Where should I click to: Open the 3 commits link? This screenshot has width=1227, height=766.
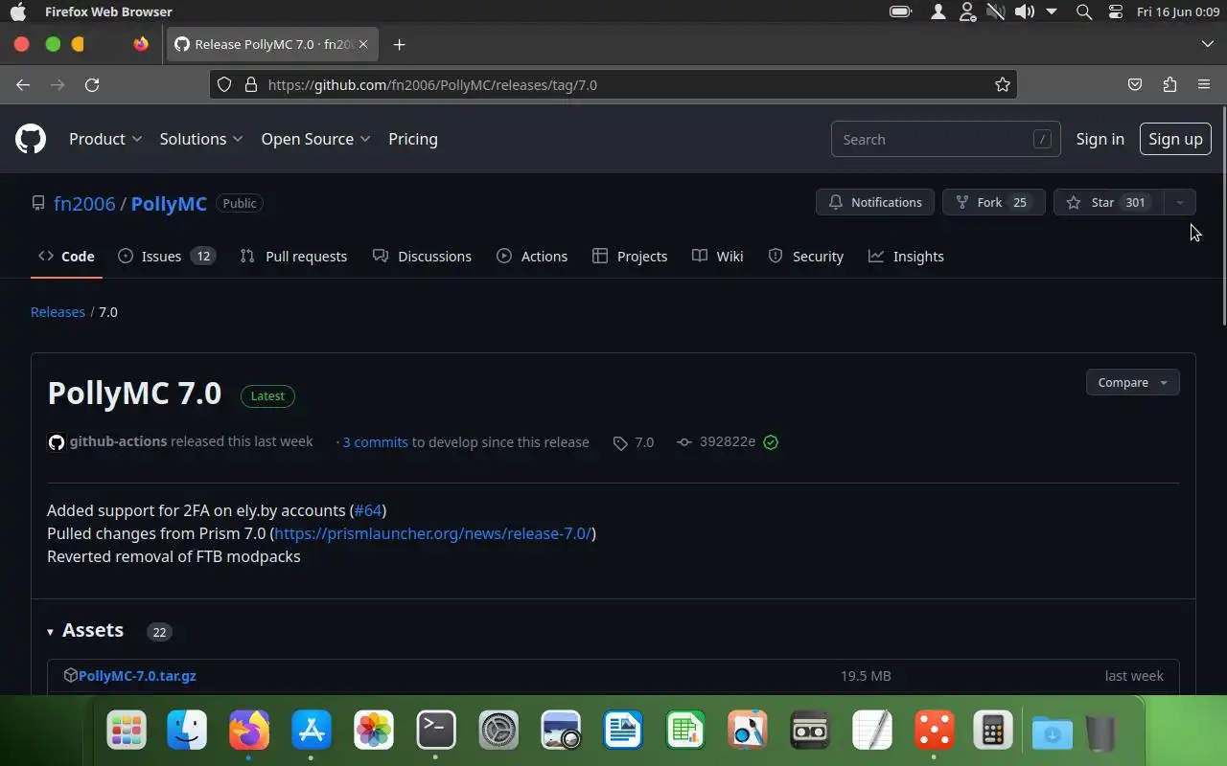[x=375, y=442]
